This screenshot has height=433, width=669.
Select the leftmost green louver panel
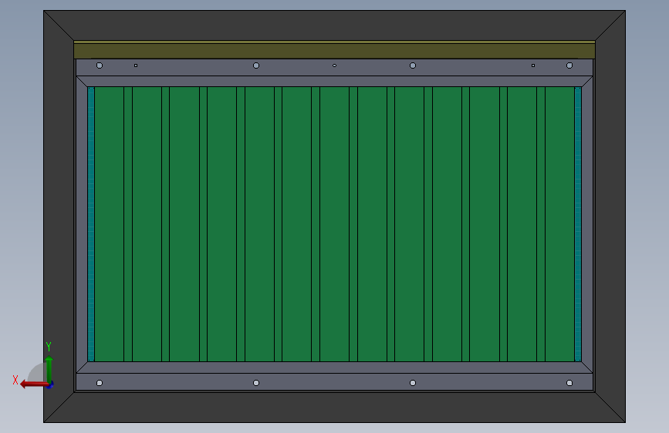coord(110,224)
